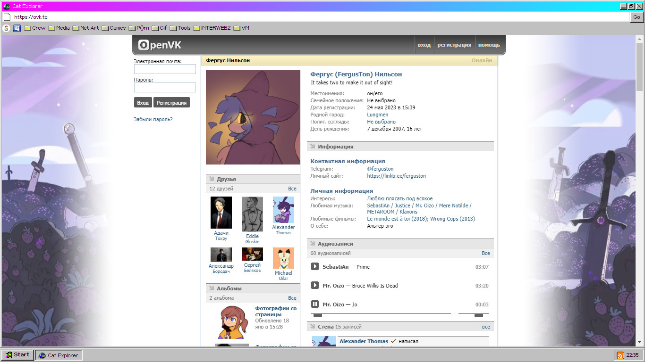Viewport: 645px width, 362px height.
Task: Open the VM bookmarks folder
Action: tap(241, 28)
